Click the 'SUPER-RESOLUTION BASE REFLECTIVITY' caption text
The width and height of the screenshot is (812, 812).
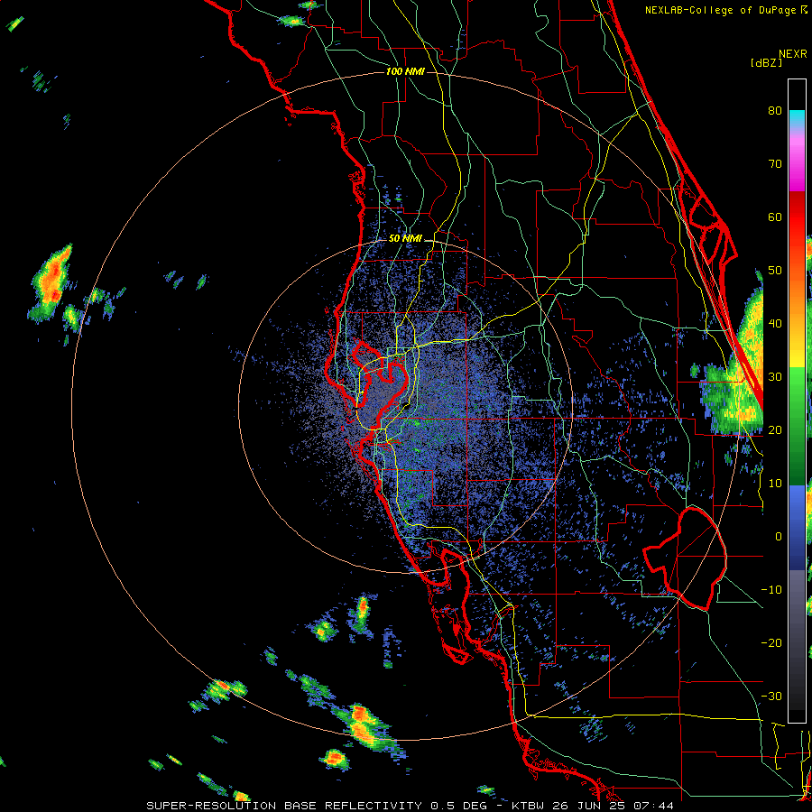284,806
